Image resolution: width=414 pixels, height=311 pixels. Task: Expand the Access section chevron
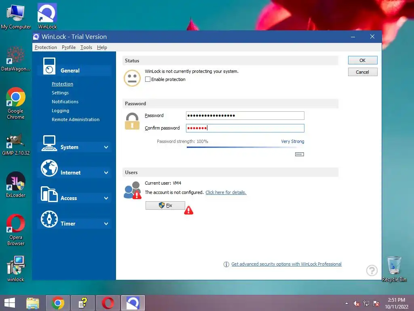[x=106, y=198]
